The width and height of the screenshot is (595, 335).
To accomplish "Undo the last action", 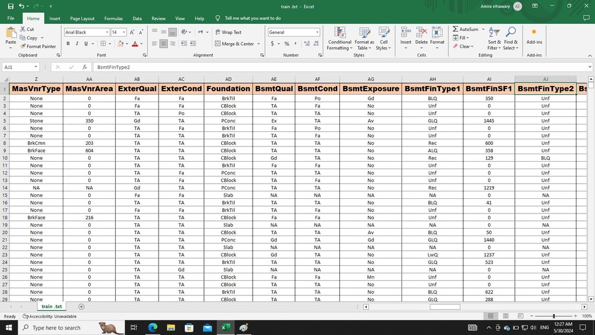I will coord(21,6).
